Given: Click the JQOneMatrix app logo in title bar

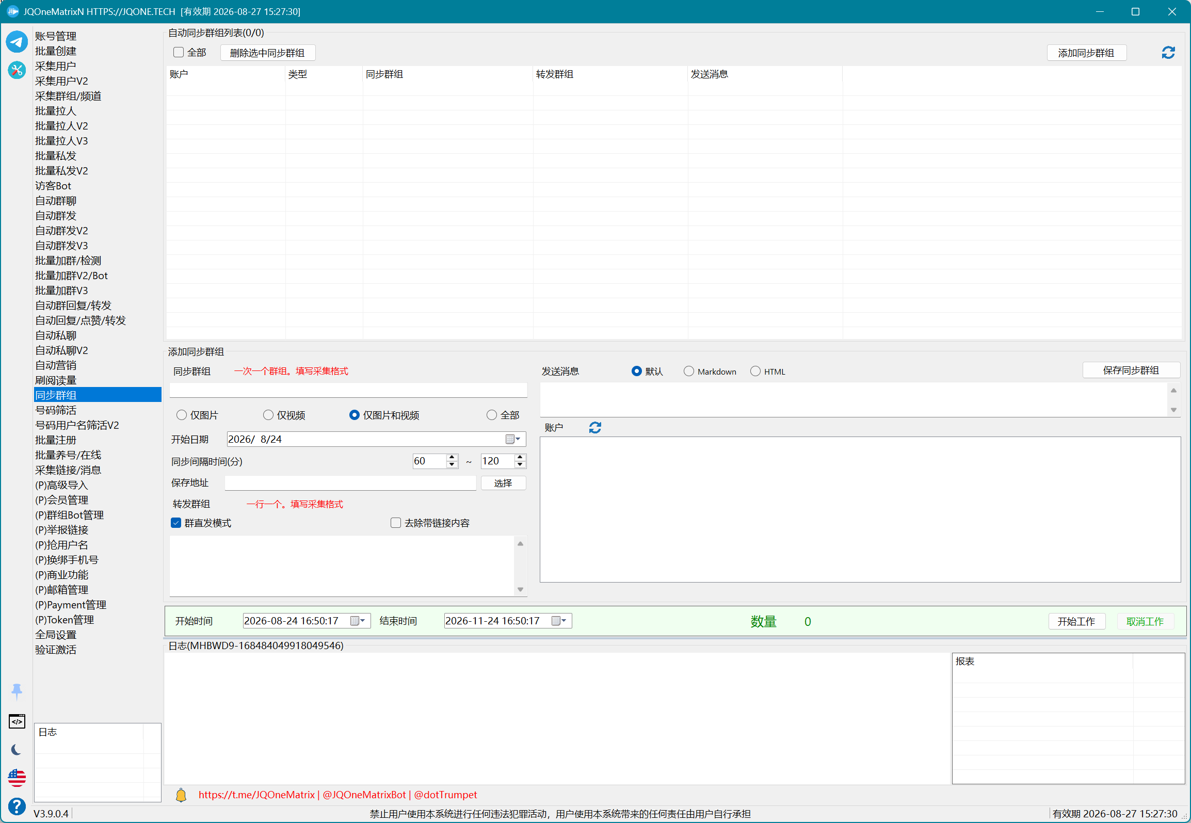Looking at the screenshot, I should tap(12, 11).
